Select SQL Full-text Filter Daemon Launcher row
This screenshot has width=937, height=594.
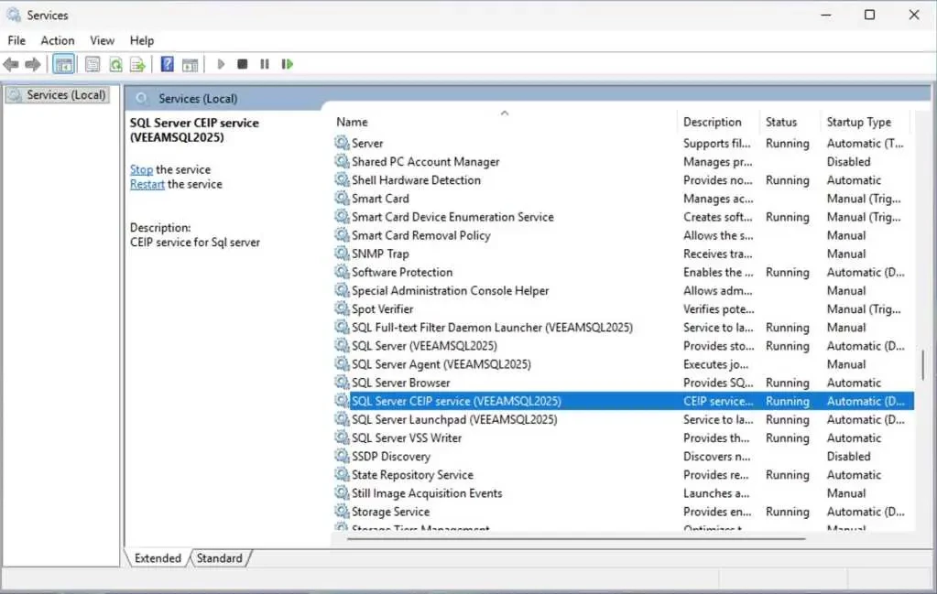[623, 327]
